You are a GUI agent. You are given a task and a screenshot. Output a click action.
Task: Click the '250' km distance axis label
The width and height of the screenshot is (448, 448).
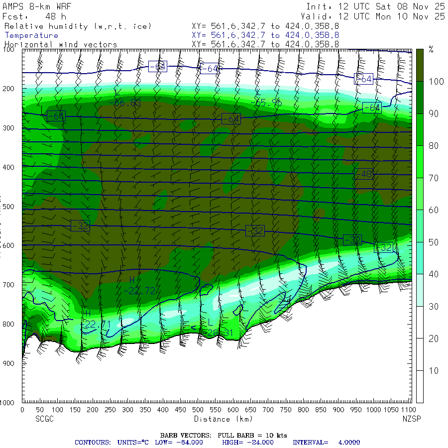coord(110,410)
